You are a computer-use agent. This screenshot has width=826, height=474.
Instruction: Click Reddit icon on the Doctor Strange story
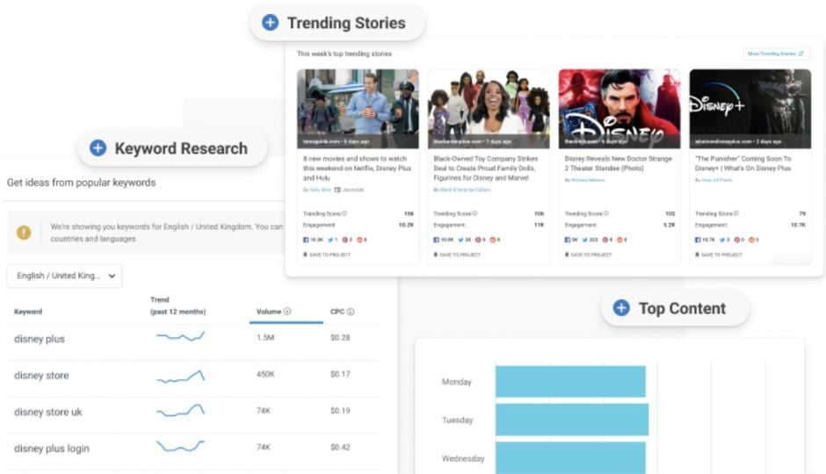tap(620, 240)
